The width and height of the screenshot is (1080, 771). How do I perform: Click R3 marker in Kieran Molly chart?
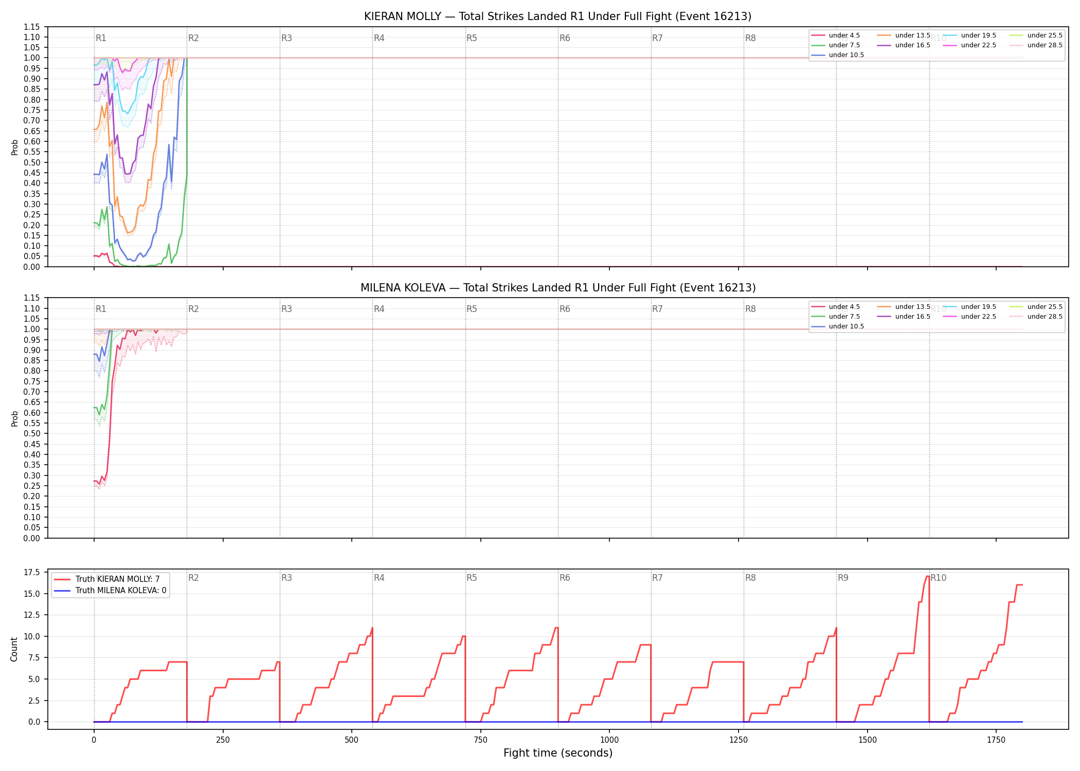point(286,38)
